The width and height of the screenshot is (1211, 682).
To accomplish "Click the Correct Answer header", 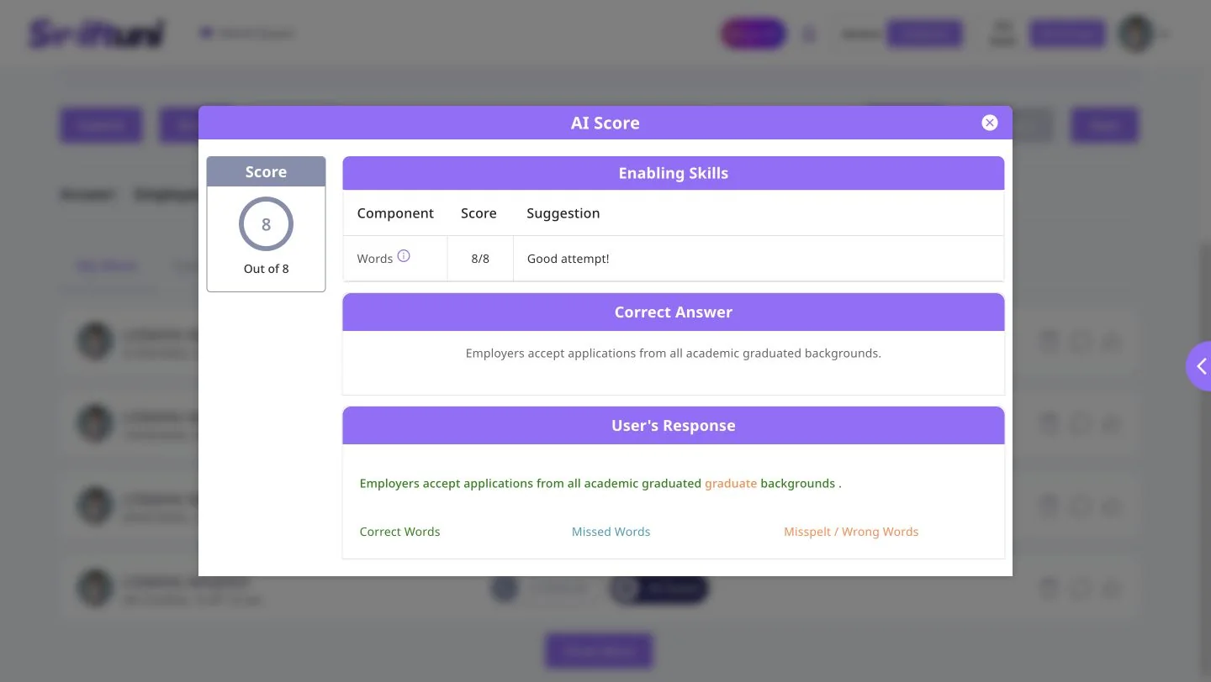I will (x=674, y=312).
